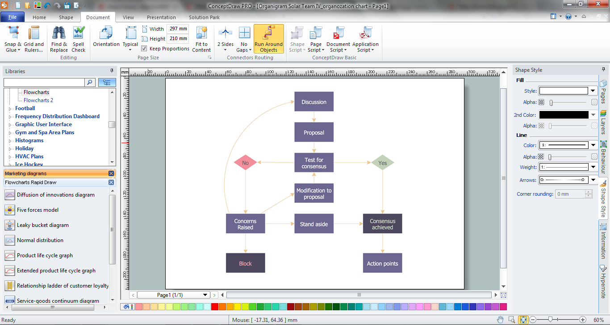The image size is (610, 325).
Task: Pick the red swatch in color palette
Action: click(x=215, y=307)
